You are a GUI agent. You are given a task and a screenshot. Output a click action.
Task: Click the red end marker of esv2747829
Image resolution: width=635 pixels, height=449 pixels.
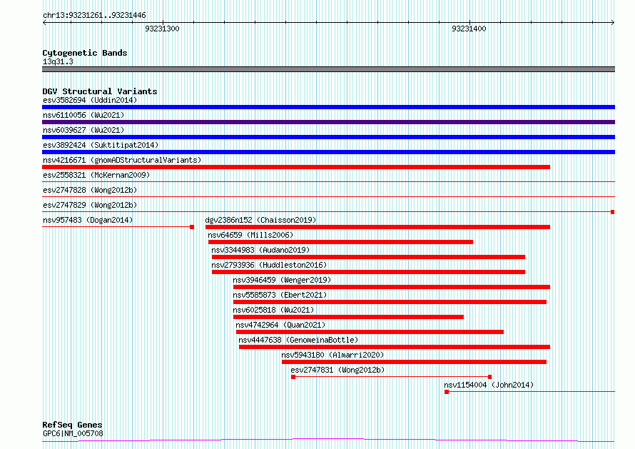(613, 212)
